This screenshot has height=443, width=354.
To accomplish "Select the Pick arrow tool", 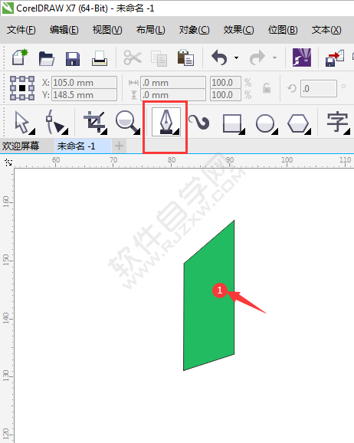I will pos(25,123).
